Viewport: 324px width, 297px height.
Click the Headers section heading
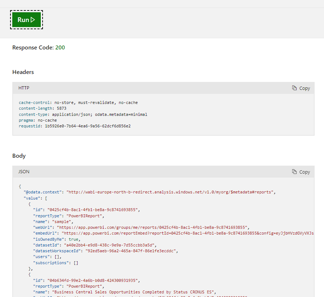[x=23, y=72]
